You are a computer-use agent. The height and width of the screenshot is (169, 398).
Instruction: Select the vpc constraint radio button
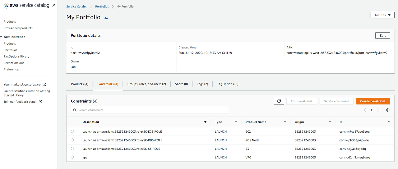(72, 157)
